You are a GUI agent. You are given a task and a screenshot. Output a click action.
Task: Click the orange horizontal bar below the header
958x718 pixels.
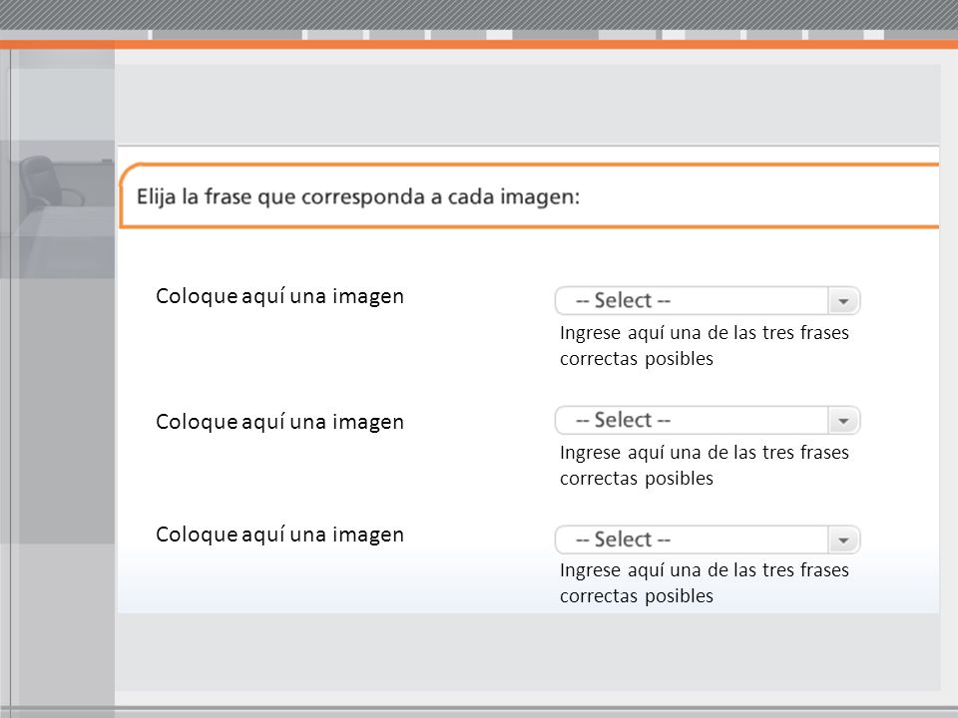click(x=479, y=44)
